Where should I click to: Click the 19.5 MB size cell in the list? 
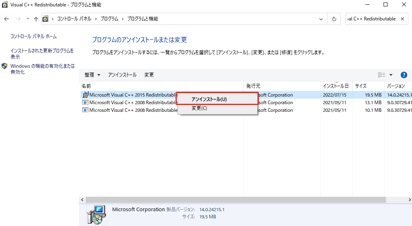click(373, 95)
